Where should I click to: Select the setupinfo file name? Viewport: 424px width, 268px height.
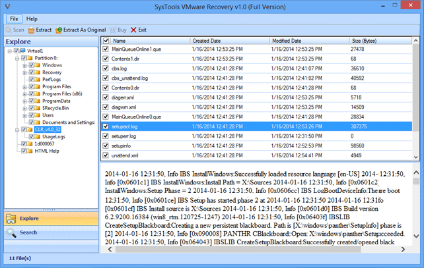121,146
